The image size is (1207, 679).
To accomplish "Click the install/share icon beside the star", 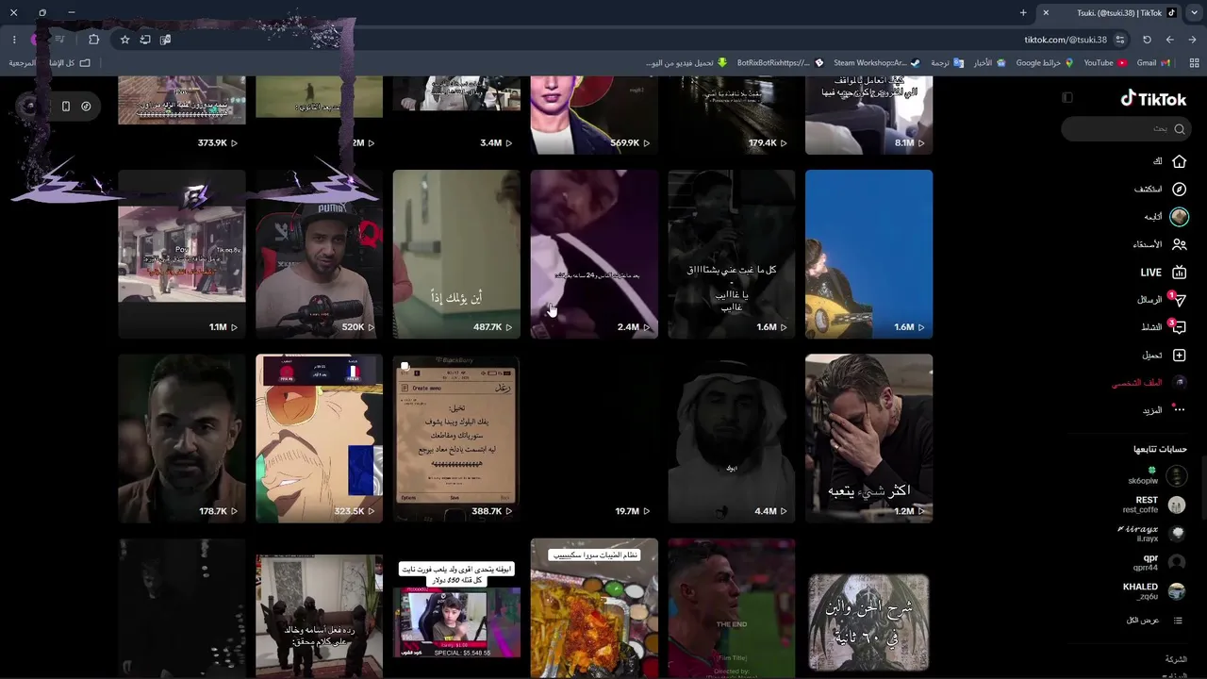I will click(145, 40).
